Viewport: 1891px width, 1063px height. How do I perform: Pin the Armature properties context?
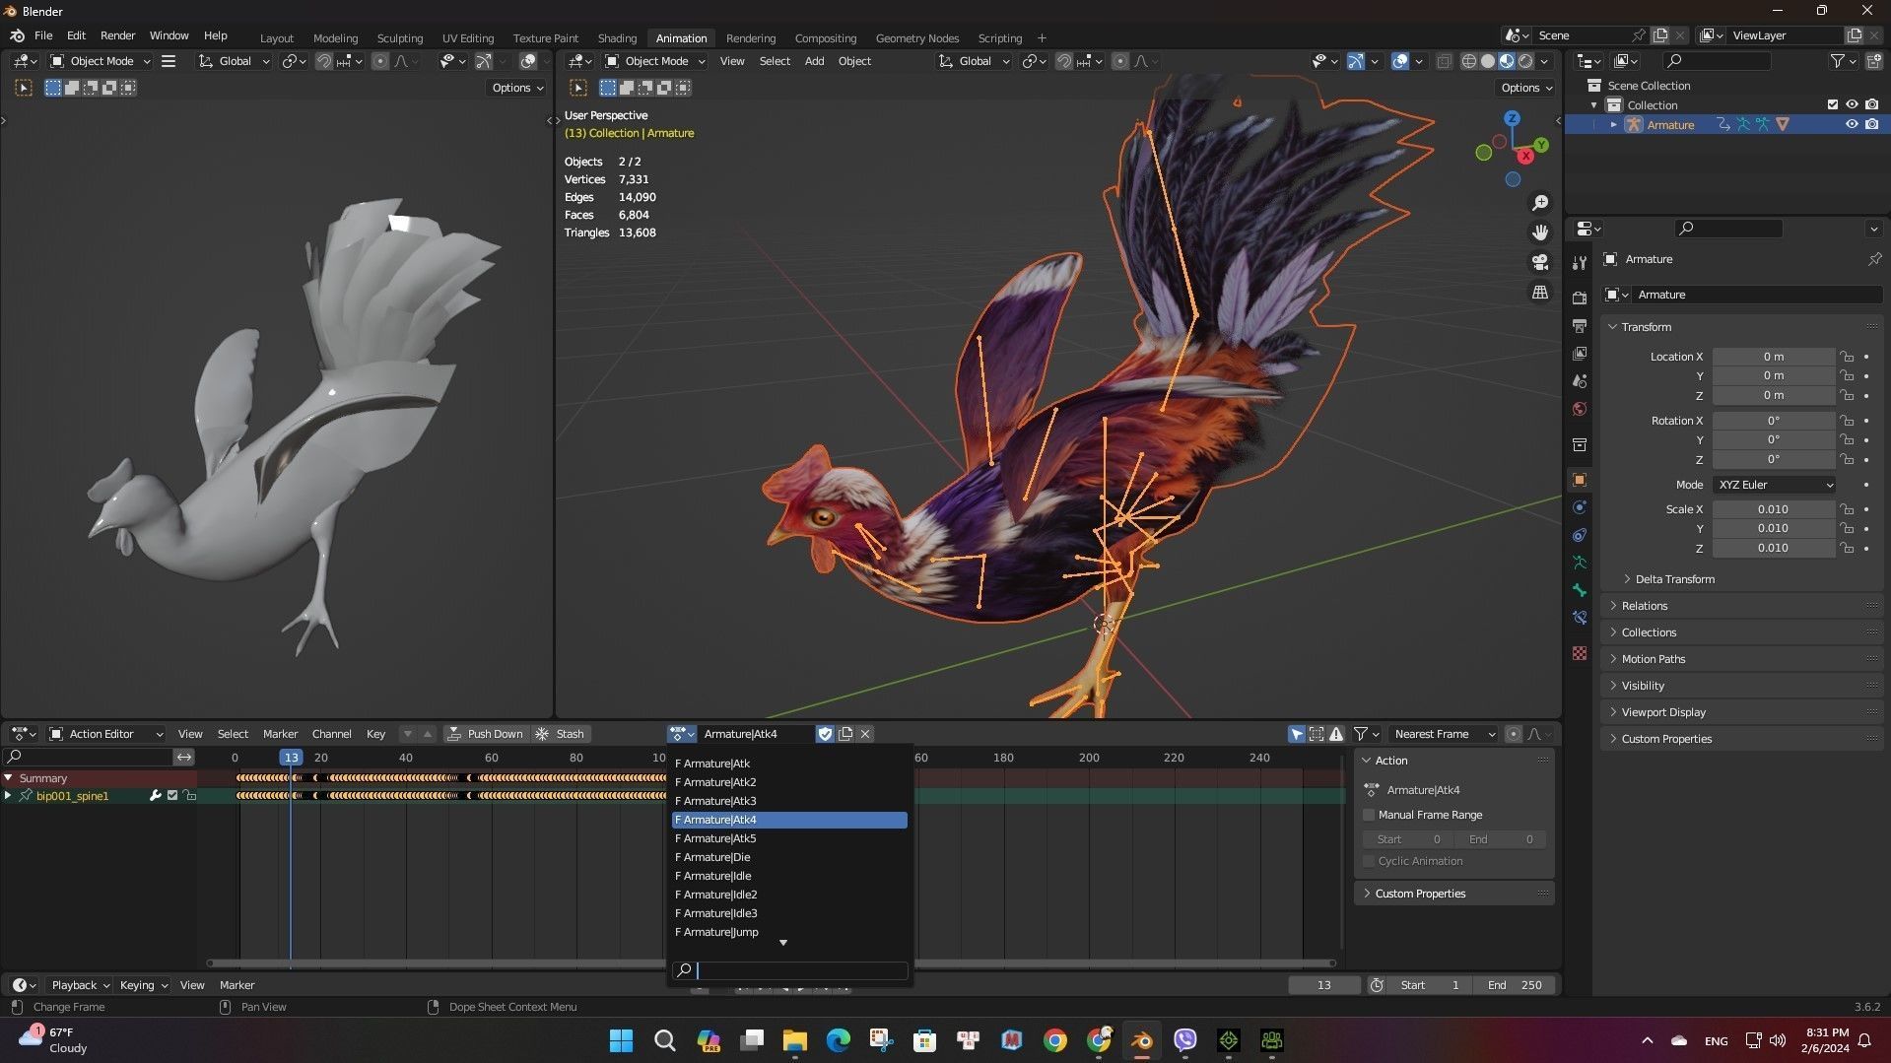click(x=1873, y=259)
